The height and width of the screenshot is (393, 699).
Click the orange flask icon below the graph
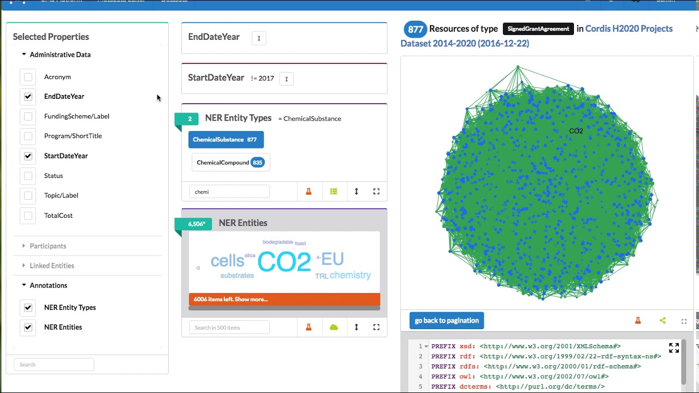(638, 320)
